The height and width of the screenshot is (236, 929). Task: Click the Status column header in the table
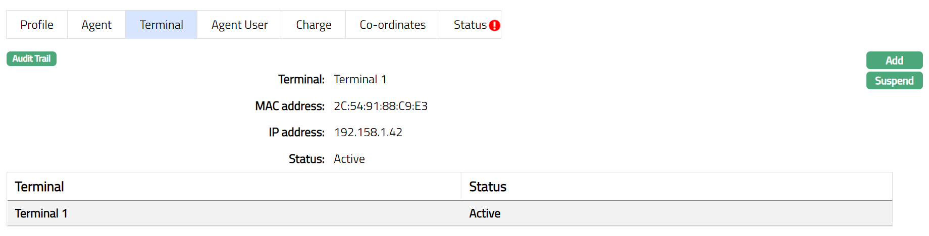point(488,187)
